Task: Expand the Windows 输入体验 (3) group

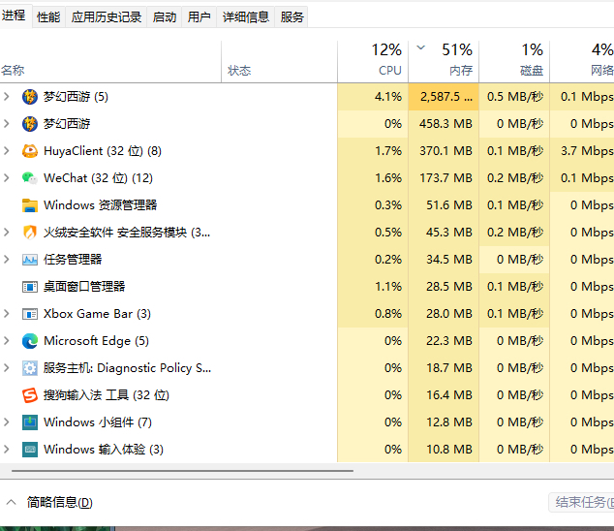Action: click(6, 449)
